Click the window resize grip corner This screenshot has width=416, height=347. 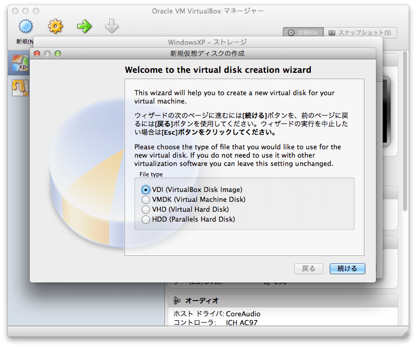tap(406, 333)
